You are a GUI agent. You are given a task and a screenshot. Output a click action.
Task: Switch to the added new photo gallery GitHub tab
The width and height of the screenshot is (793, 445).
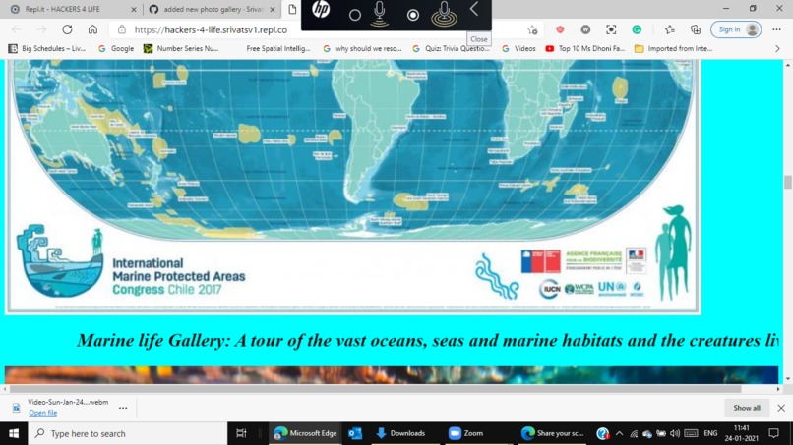coord(213,9)
